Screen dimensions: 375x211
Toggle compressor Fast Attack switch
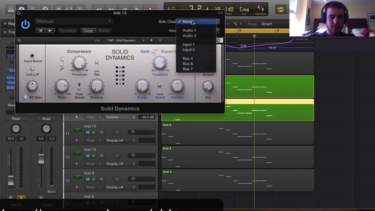[79, 86]
